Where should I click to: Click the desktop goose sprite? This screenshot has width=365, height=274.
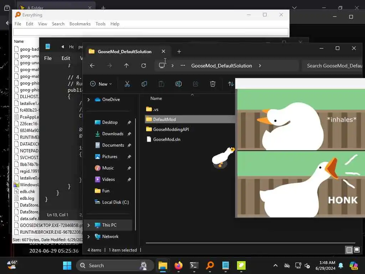tap(223, 157)
